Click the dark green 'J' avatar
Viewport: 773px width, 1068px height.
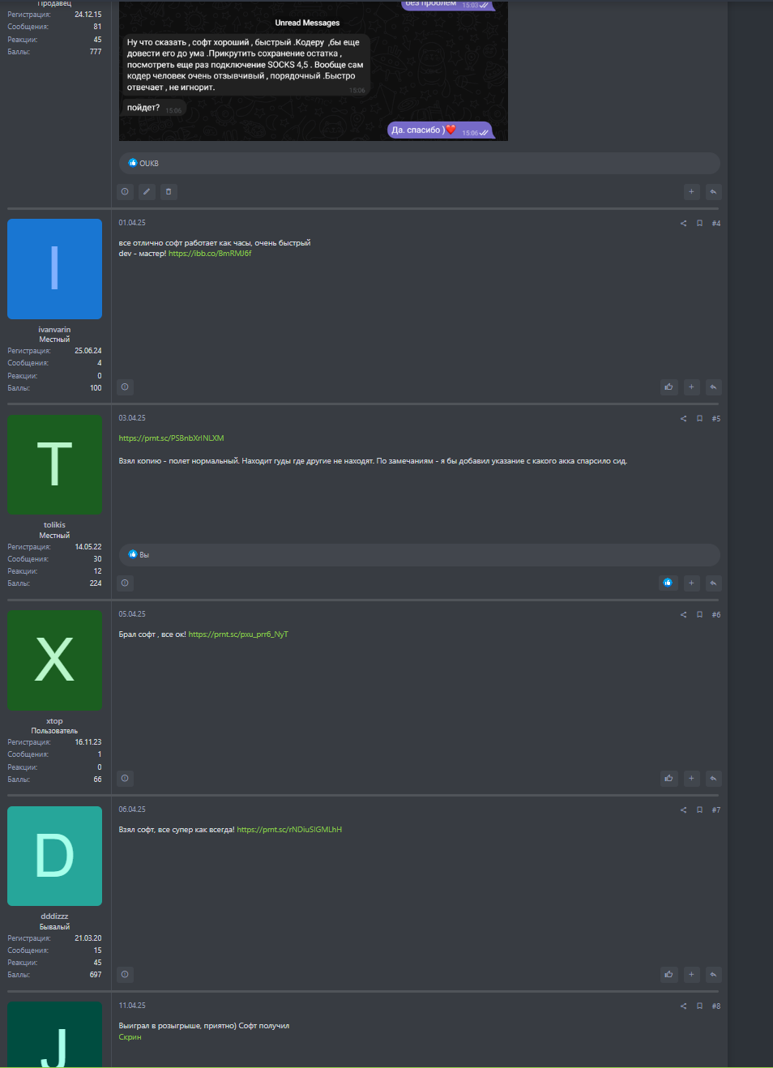pos(54,1035)
